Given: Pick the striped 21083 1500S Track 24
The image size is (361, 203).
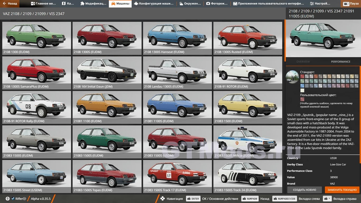Looking at the screenshot, I should point(248,176).
